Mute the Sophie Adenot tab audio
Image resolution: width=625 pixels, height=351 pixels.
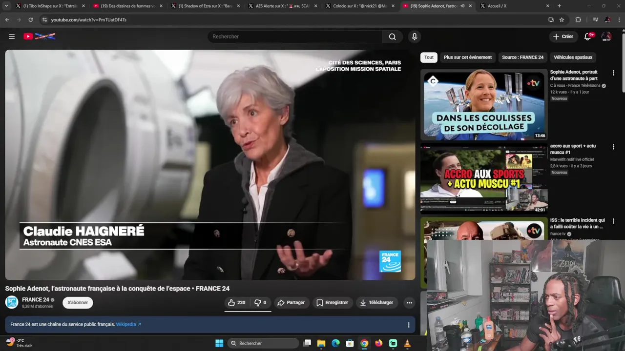[462, 6]
